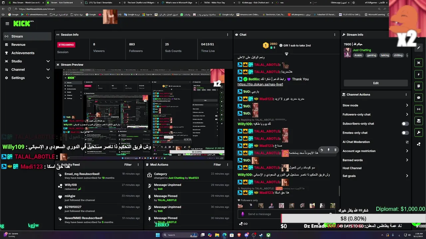
Task: Click the Edit stream info button
Action: [x=376, y=83]
